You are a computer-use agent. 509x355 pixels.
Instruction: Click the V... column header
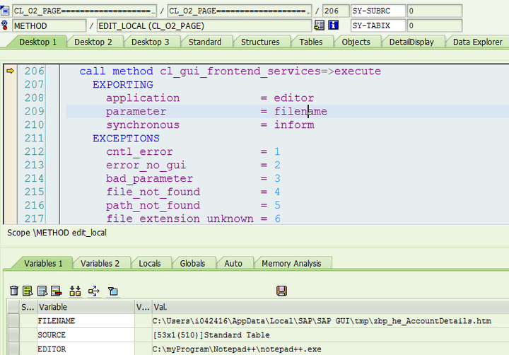point(143,307)
